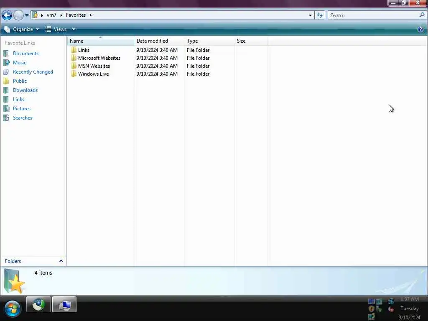Expand the arrow after Favorites breadcrumb
The image size is (428, 321).
click(x=90, y=15)
